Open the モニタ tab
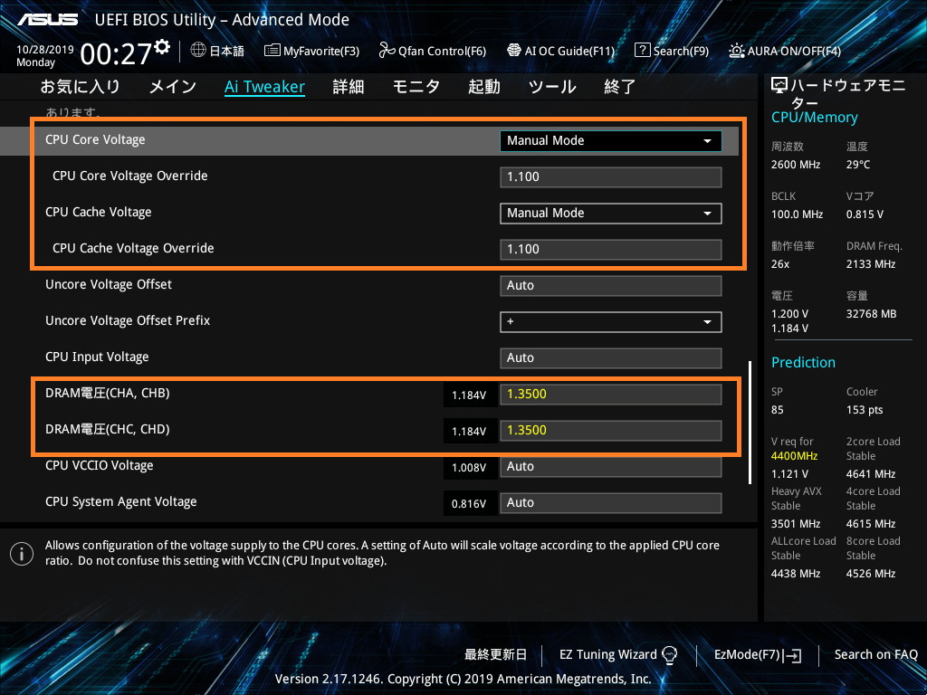 tap(416, 87)
